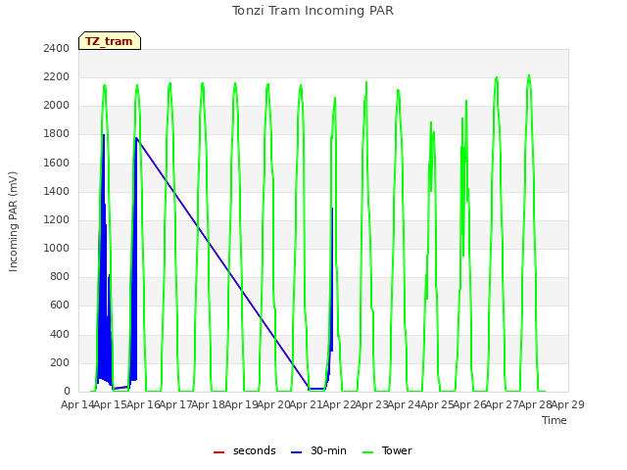Click the Apr 29 x-axis tick label
Viewport: 627px width, 470px height.
568,404
